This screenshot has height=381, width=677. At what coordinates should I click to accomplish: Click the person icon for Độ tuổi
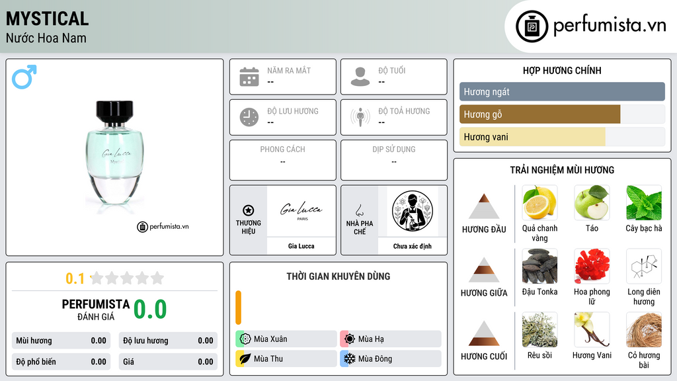tap(360, 77)
